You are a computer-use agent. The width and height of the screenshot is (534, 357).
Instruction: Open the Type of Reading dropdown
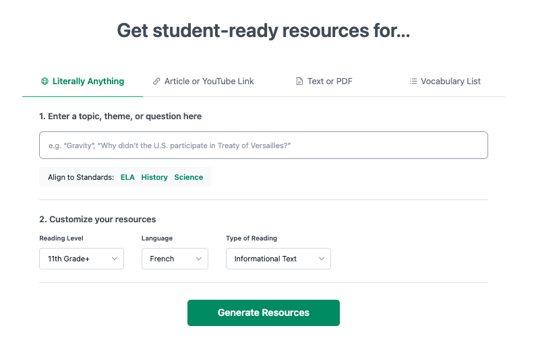pos(278,259)
